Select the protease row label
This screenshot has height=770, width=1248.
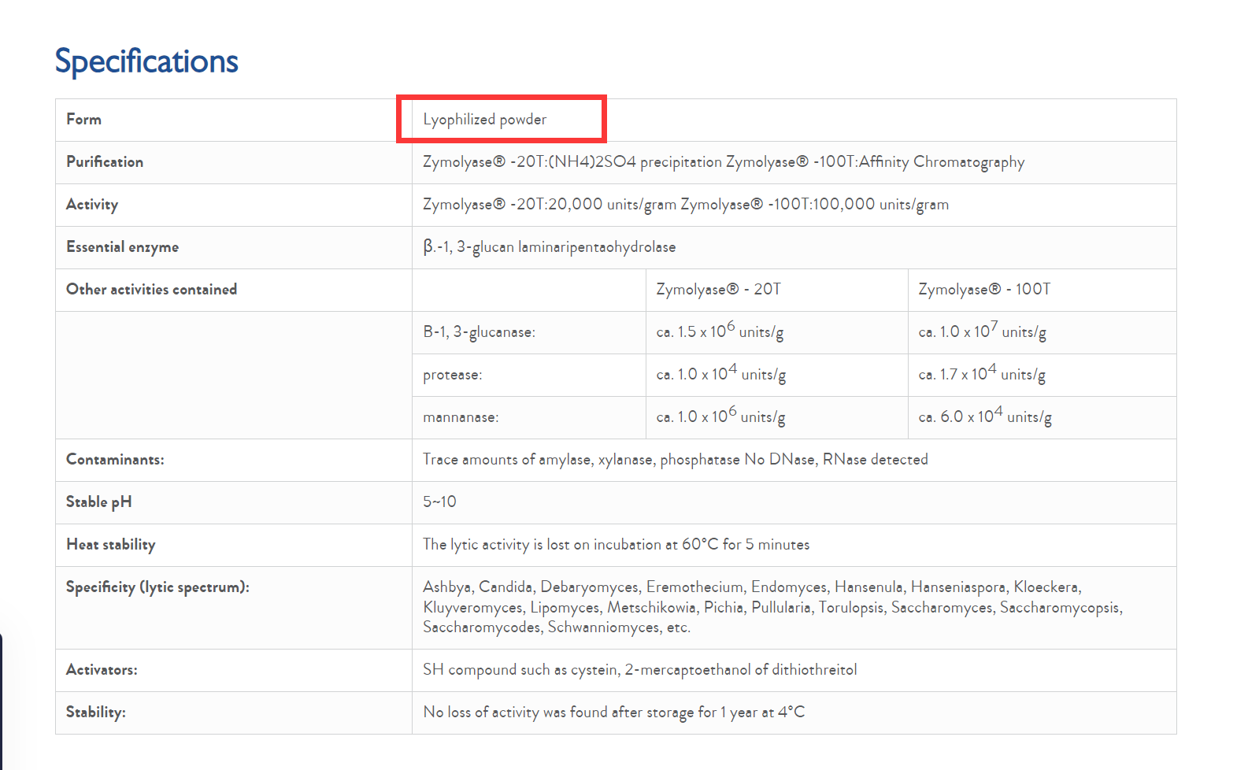pos(452,375)
